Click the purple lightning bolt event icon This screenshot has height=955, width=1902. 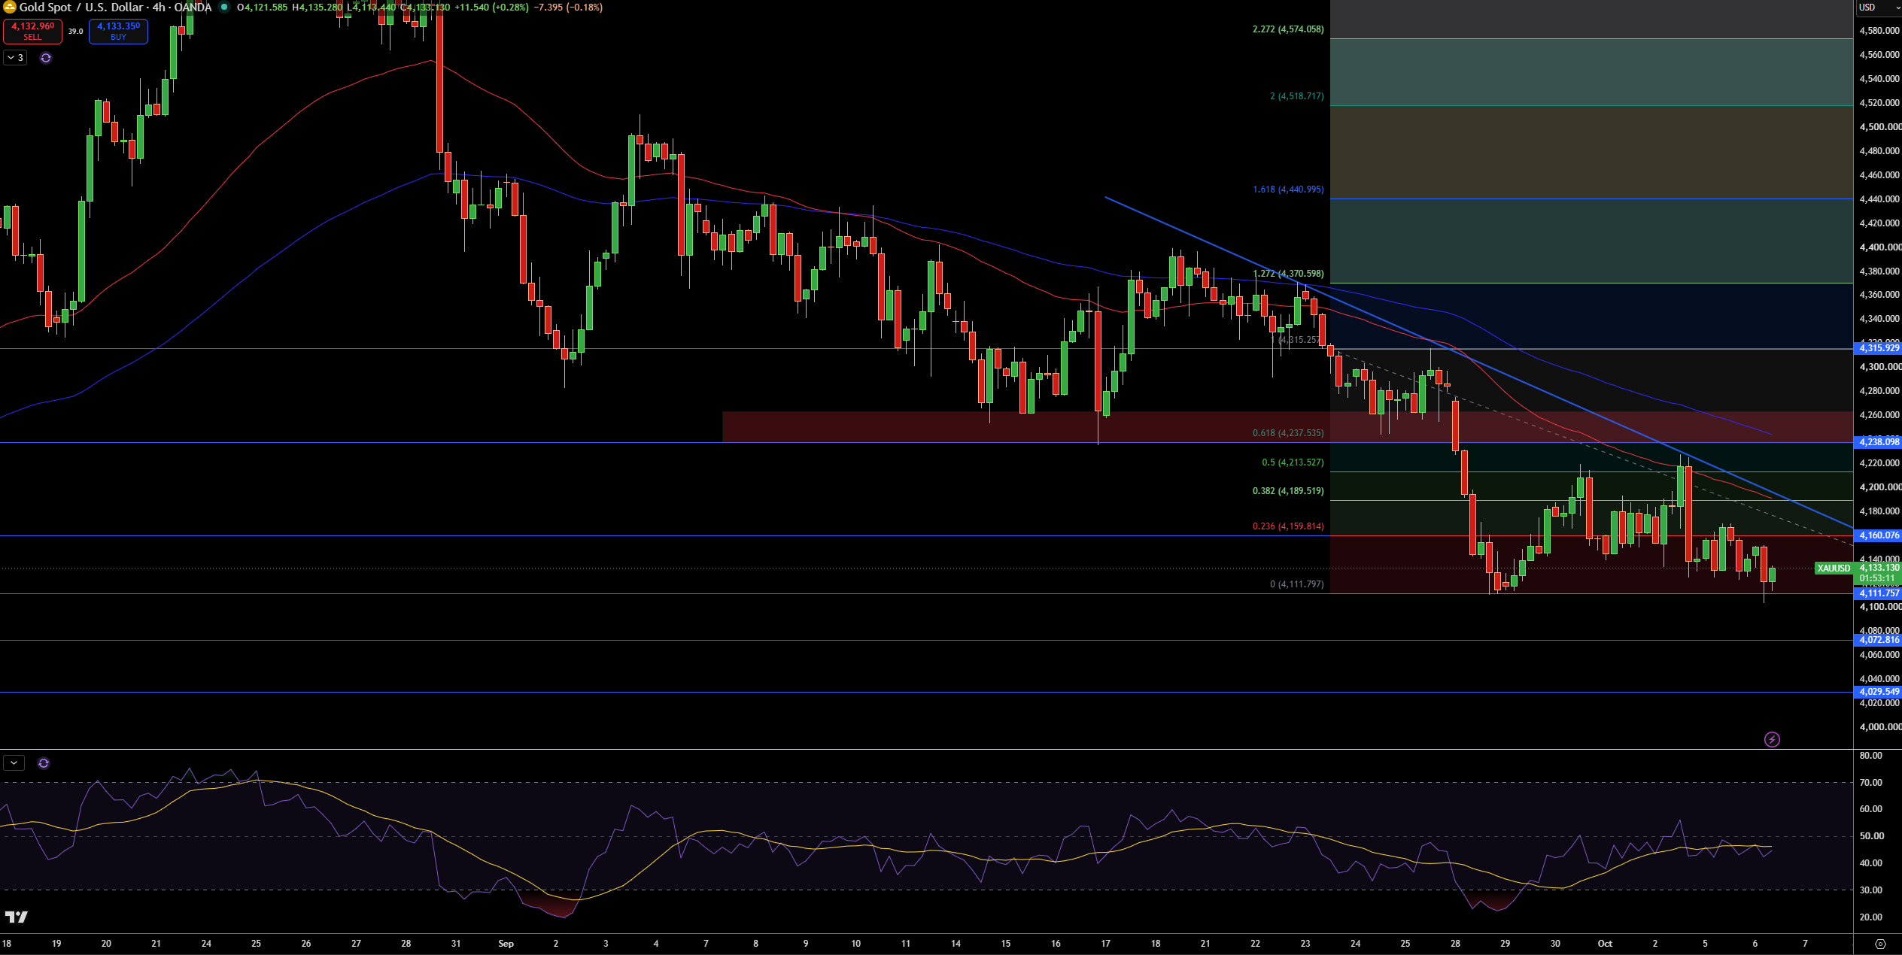[1772, 739]
